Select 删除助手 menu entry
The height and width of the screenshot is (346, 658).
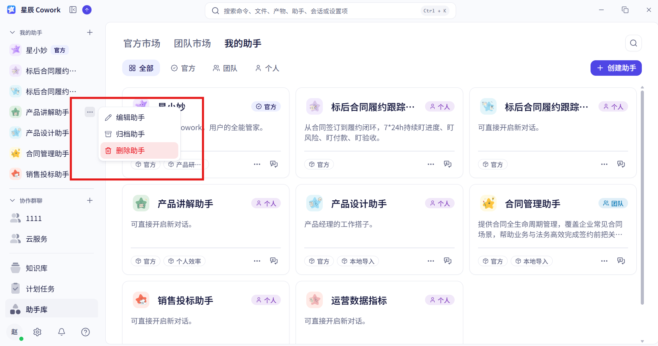139,150
